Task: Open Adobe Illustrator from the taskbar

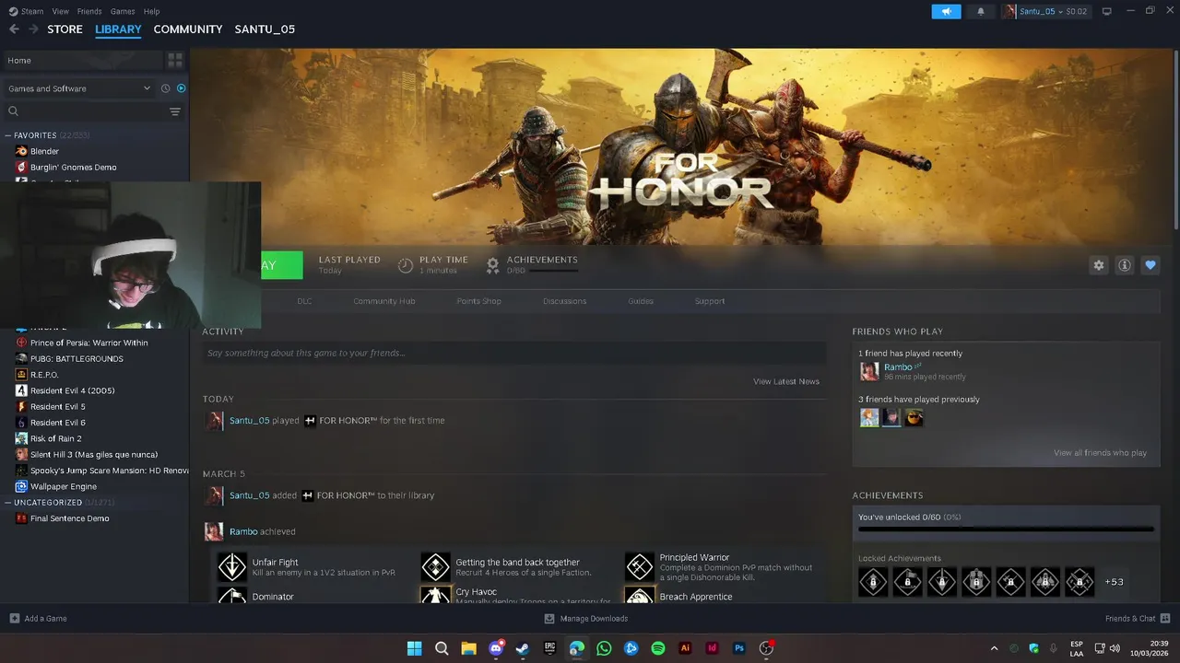Action: coord(685,648)
